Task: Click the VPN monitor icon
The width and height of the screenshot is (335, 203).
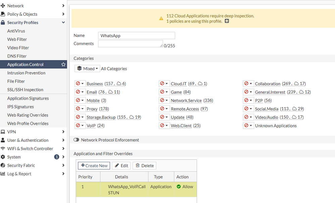Action: (x=3, y=132)
